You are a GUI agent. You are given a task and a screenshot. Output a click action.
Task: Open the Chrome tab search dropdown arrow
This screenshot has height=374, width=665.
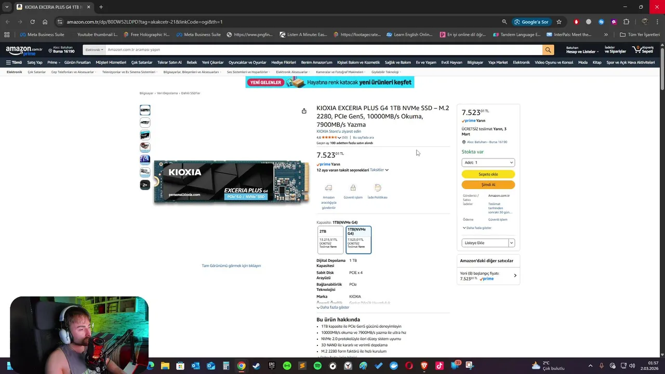[x=6, y=7]
